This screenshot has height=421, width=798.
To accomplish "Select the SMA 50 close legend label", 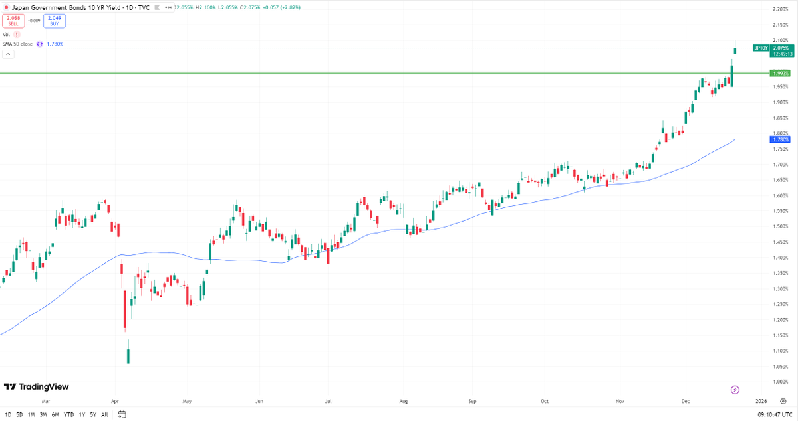I will (x=17, y=44).
